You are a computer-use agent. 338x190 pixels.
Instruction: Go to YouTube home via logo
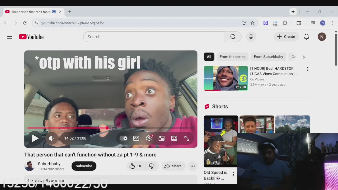tap(31, 37)
